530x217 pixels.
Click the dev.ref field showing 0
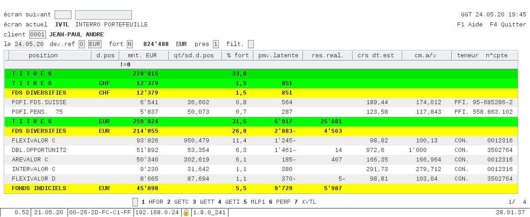point(81,44)
